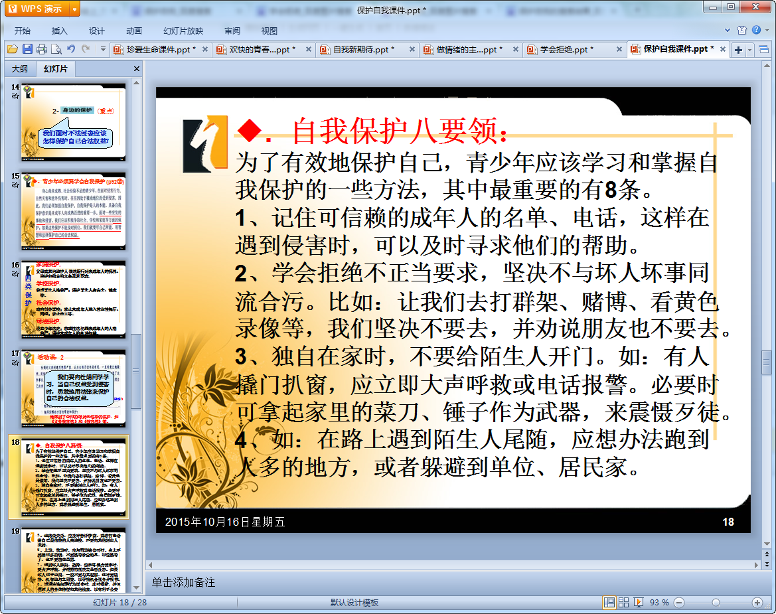This screenshot has height=614, width=776.
Task: Select slide 15 thumbnail
Action: [x=73, y=211]
